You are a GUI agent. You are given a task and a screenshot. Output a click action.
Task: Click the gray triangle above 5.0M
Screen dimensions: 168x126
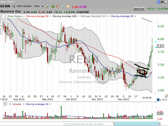(156, 107)
